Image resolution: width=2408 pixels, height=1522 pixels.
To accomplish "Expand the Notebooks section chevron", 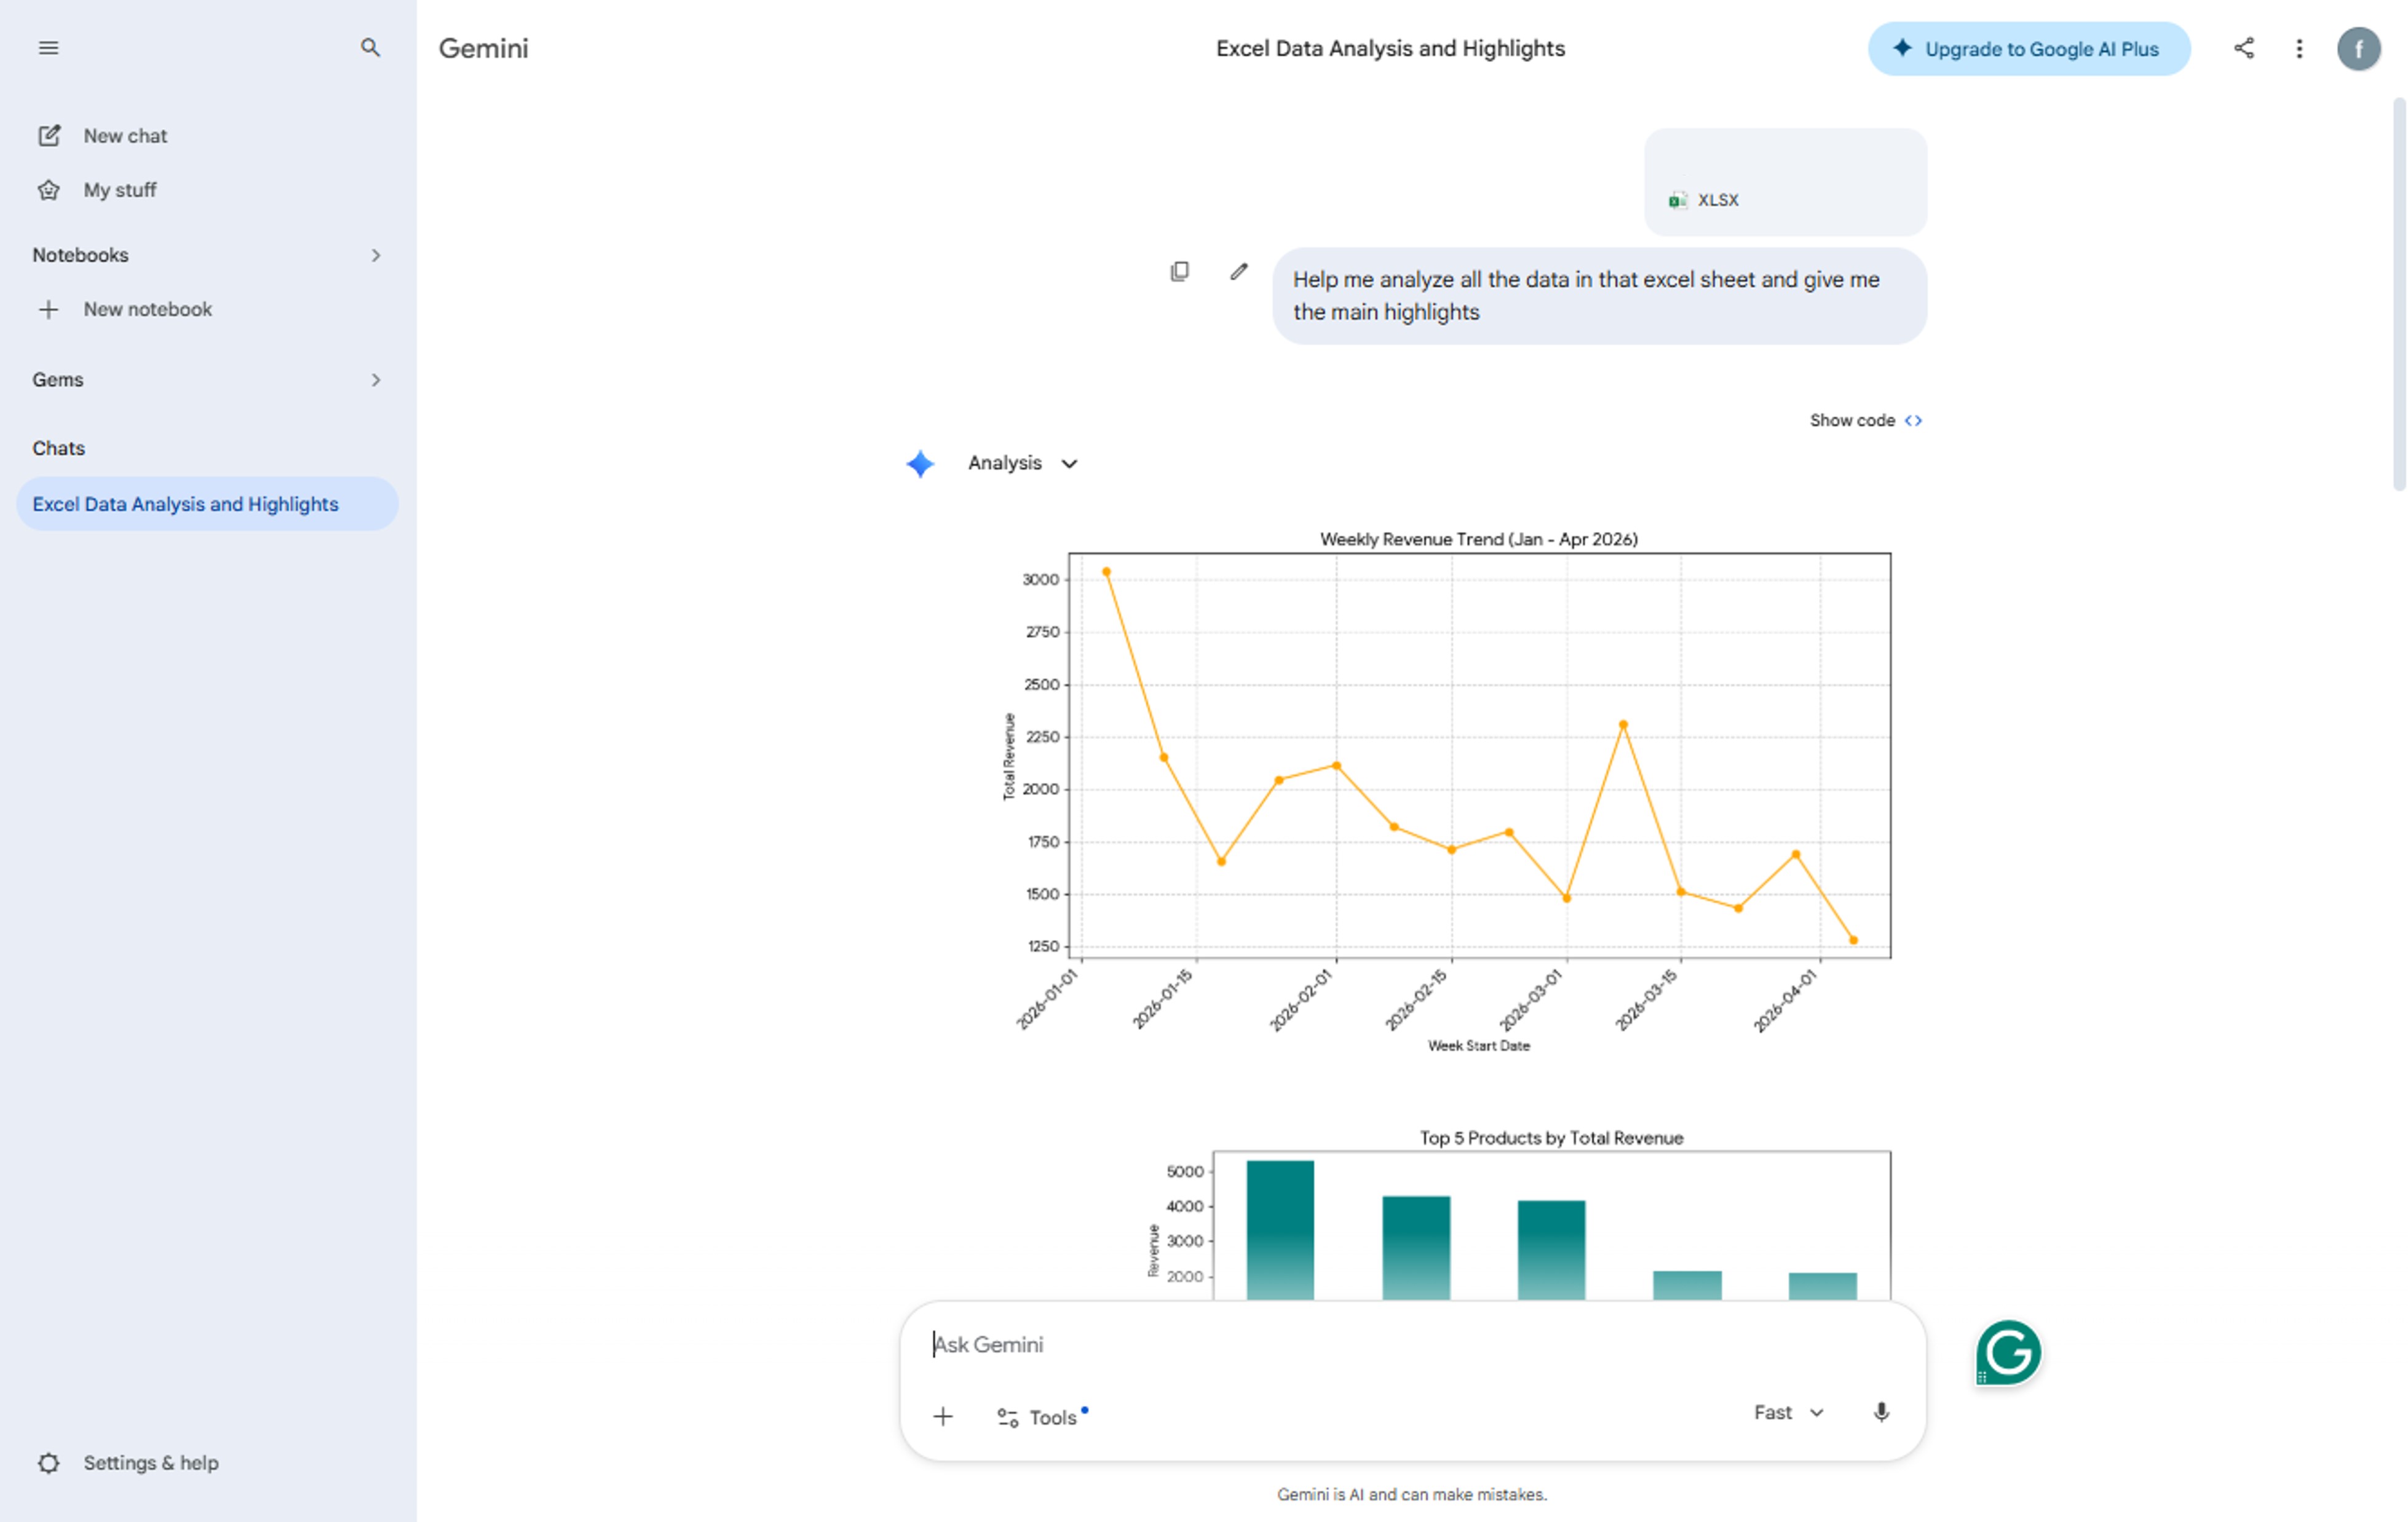I will 376,255.
